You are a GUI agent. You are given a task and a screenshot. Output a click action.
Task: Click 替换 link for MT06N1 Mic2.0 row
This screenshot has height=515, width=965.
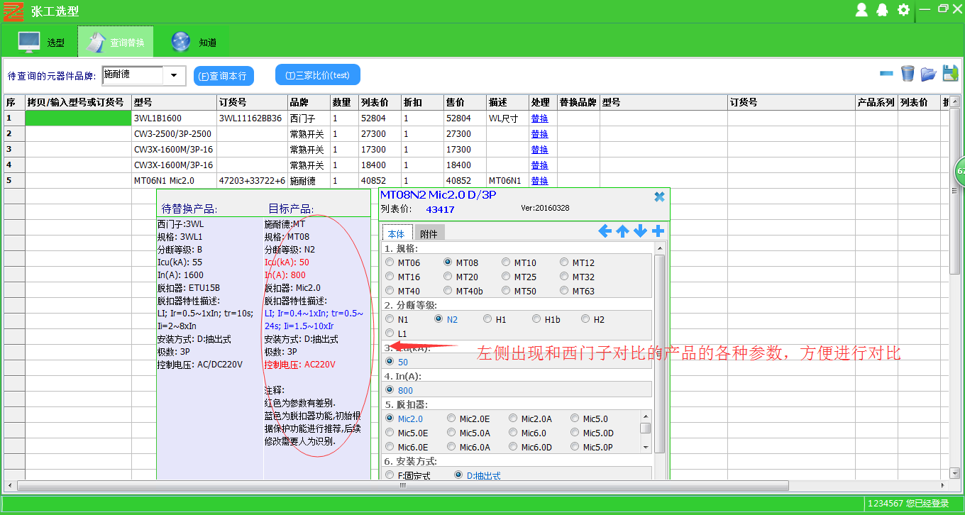(x=539, y=181)
